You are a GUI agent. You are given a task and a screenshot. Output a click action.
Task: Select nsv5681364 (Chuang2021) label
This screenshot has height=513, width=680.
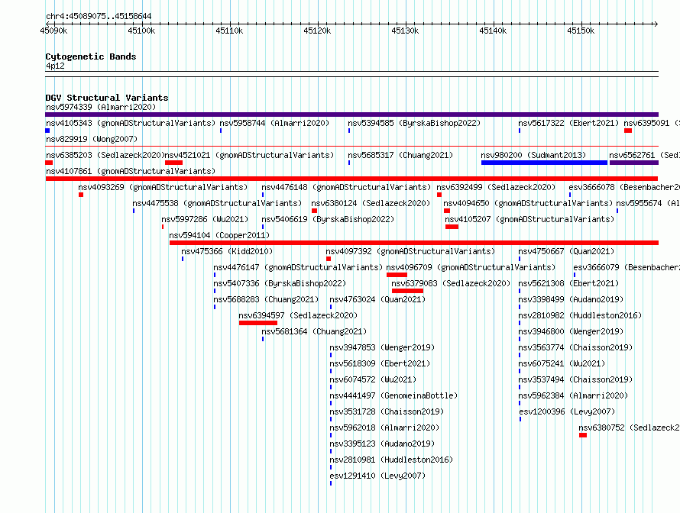(x=314, y=331)
